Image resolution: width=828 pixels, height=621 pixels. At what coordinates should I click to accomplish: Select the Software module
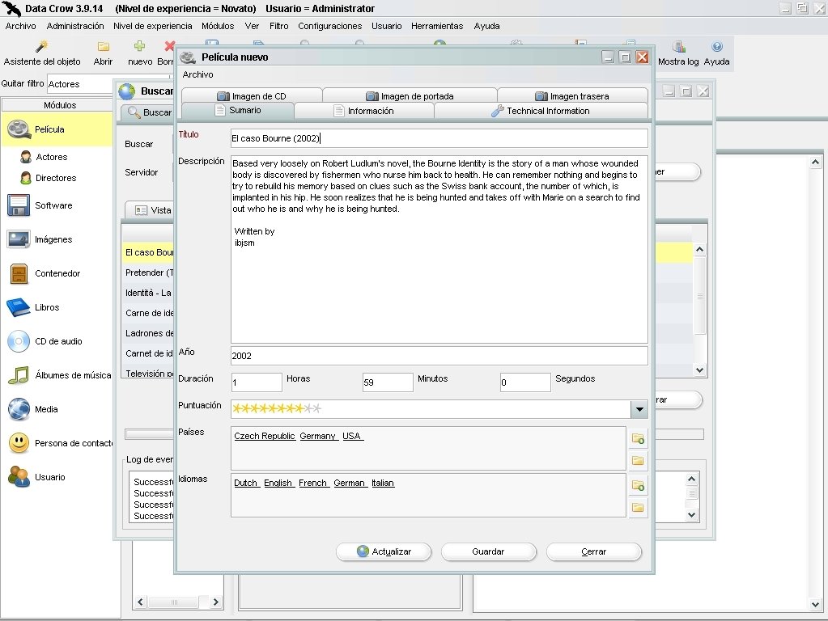pyautogui.click(x=40, y=205)
